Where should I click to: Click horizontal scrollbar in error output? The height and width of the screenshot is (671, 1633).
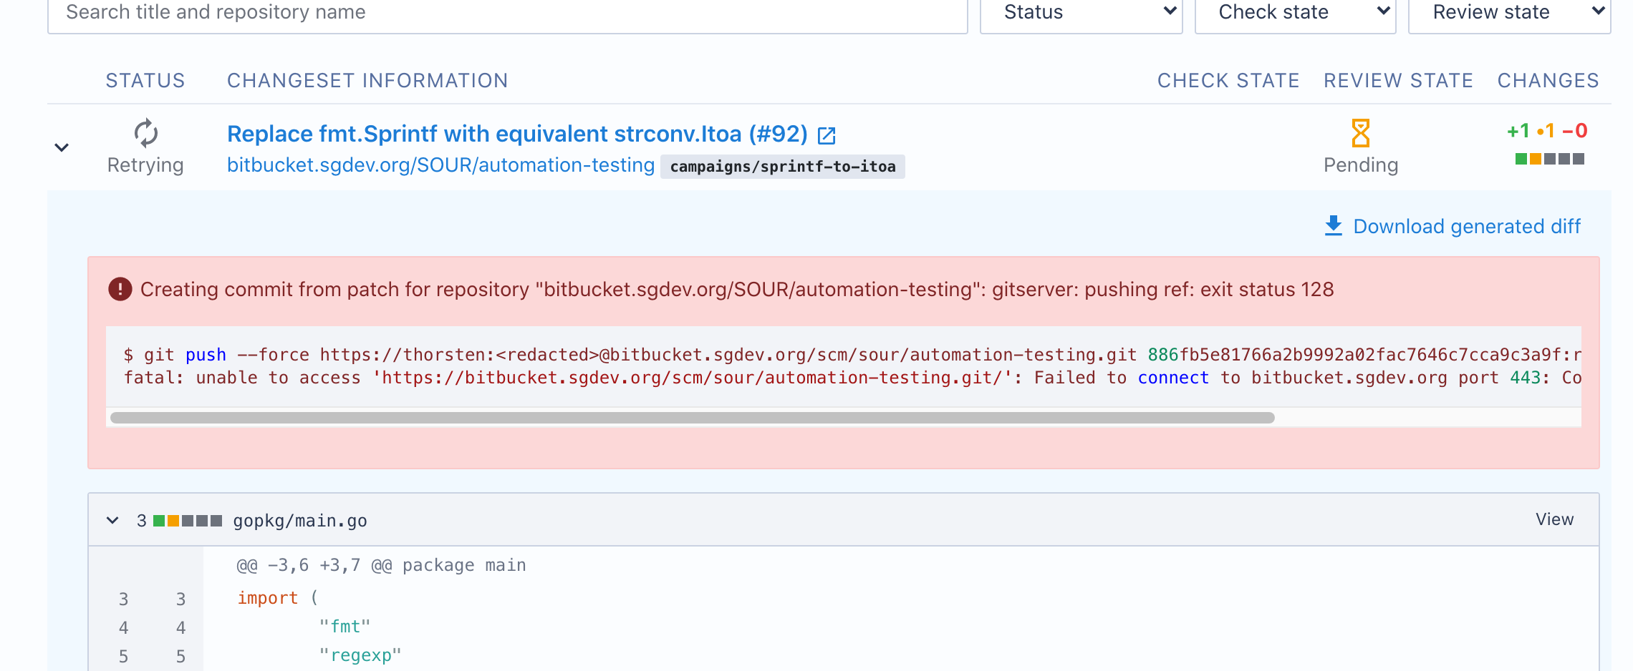click(692, 418)
